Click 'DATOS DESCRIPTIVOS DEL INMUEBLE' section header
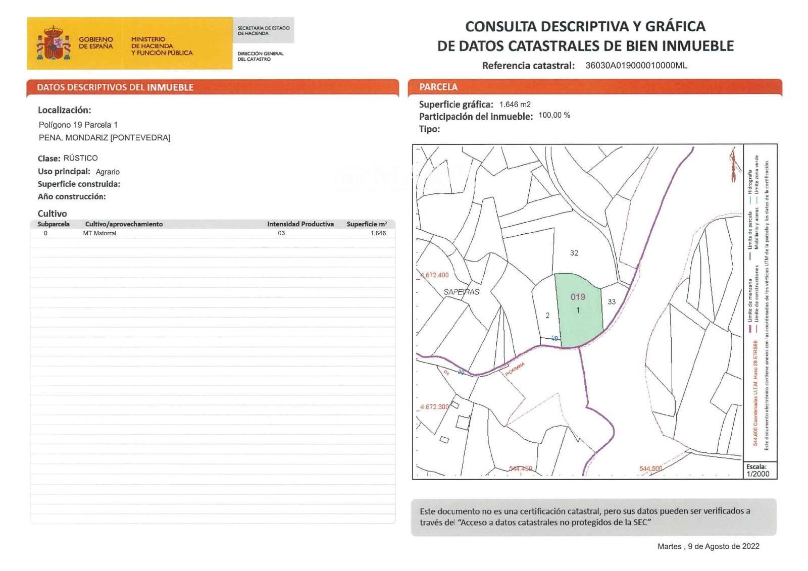The image size is (808, 571). pos(115,87)
